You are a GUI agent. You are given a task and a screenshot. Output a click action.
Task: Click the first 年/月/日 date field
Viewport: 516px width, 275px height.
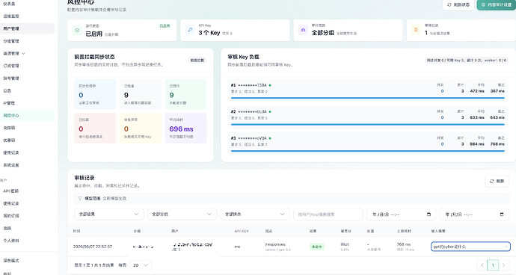pyautogui.click(x=401, y=214)
